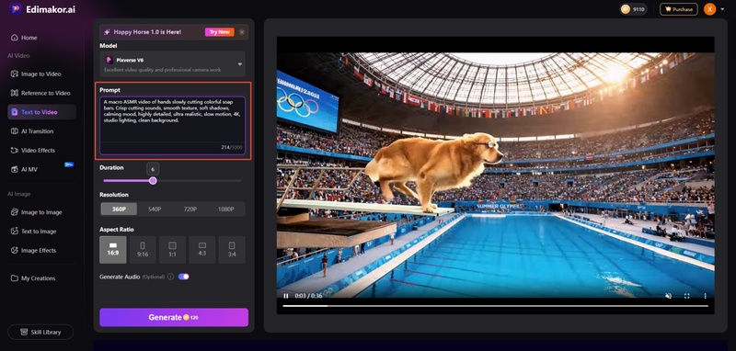Image resolution: width=736 pixels, height=351 pixels.
Task: Select 540P resolution
Action: point(155,209)
